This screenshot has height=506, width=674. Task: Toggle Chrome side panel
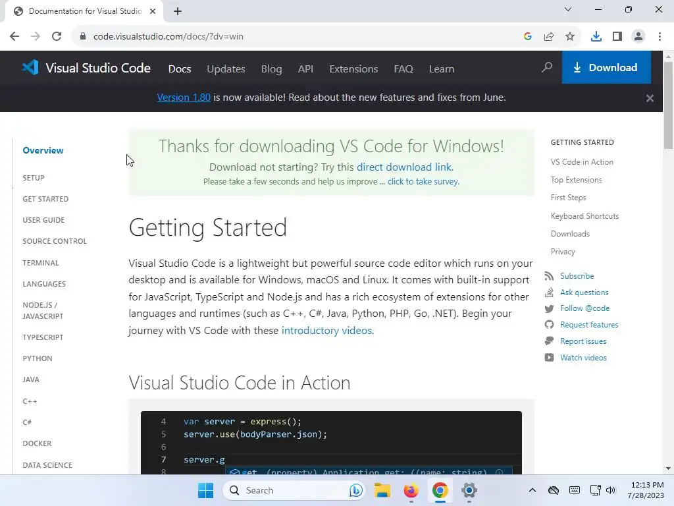617,37
